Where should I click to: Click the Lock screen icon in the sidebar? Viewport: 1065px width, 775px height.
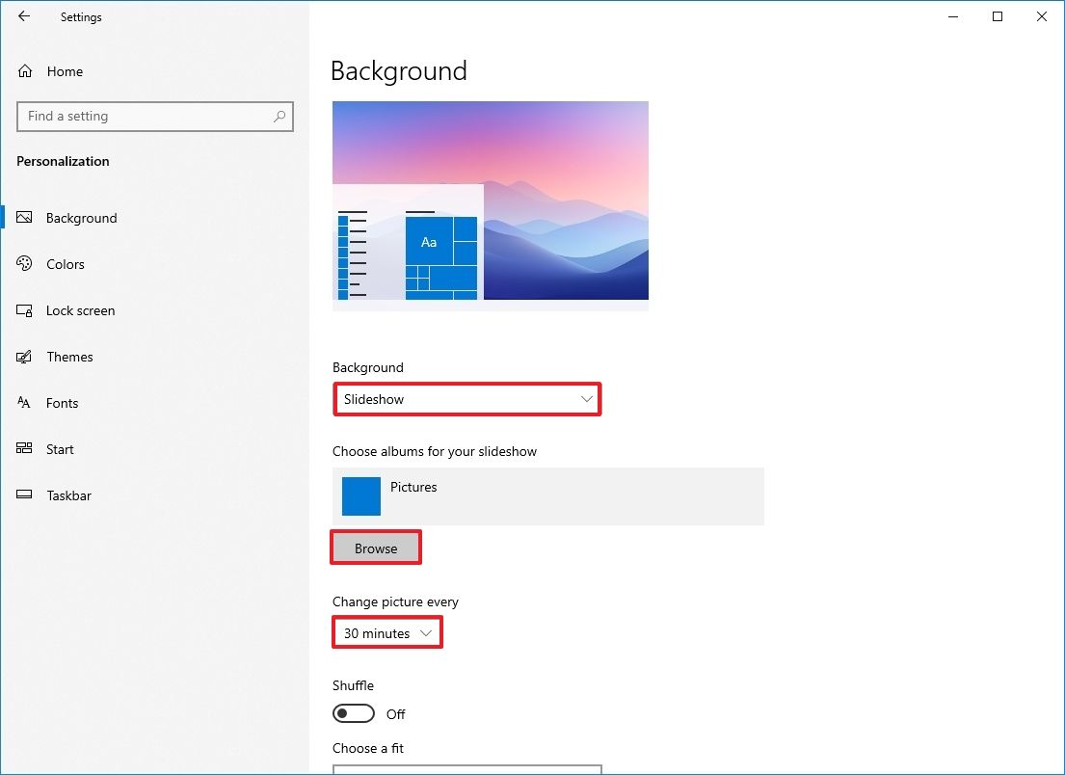(x=23, y=310)
